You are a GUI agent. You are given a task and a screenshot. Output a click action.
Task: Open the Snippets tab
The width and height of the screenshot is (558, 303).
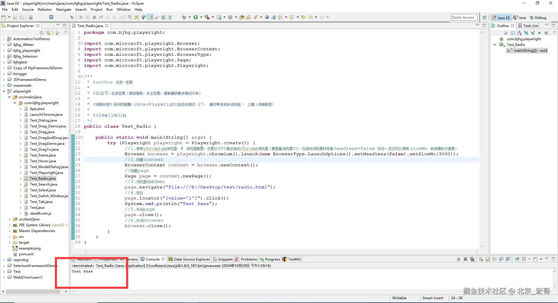coord(223,259)
